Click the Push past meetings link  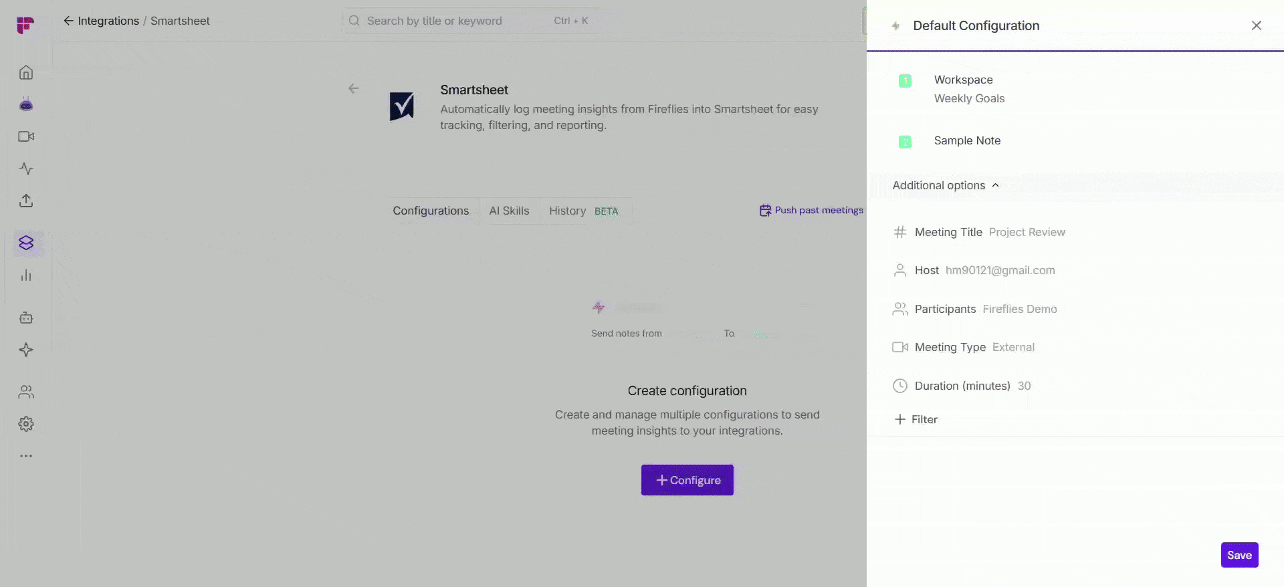pyautogui.click(x=811, y=210)
